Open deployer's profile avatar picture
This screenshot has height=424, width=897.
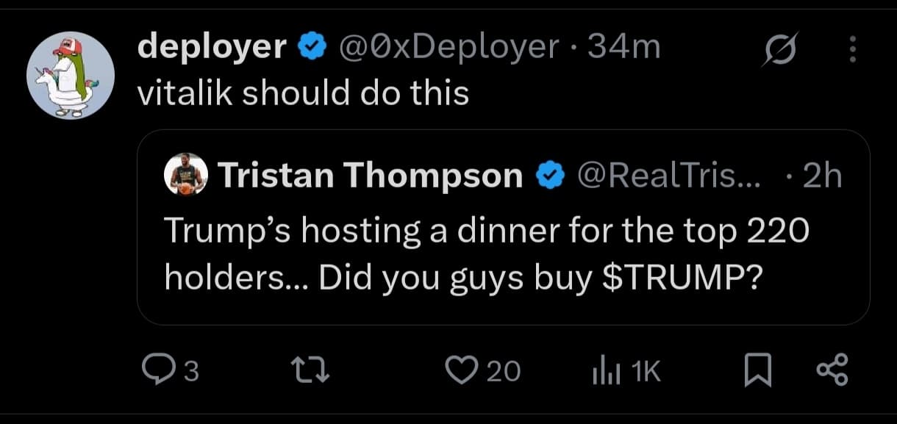pos(71,75)
